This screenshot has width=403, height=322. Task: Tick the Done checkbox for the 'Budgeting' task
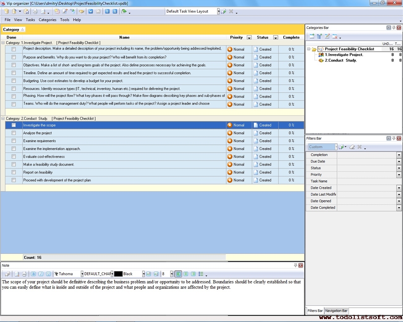tap(13, 80)
